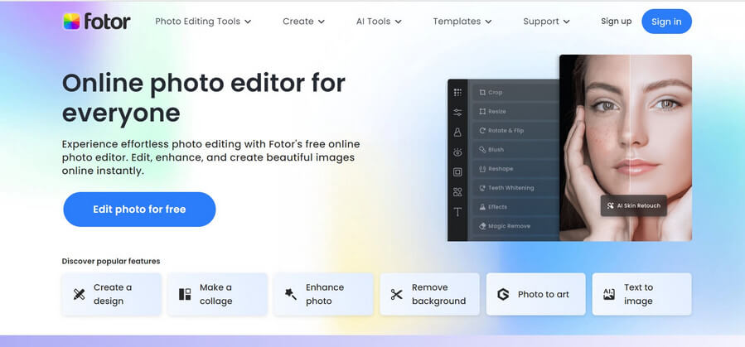Click the hexagon Photo to art icon
This screenshot has width=745, height=347.
pos(503,294)
